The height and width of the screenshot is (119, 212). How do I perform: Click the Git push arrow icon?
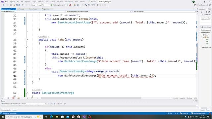pyautogui.click(x=206, y=12)
